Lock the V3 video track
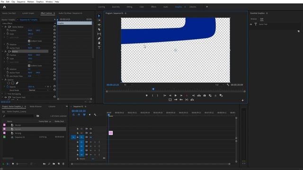Viewport: 303px width, 170px height. coord(78,129)
